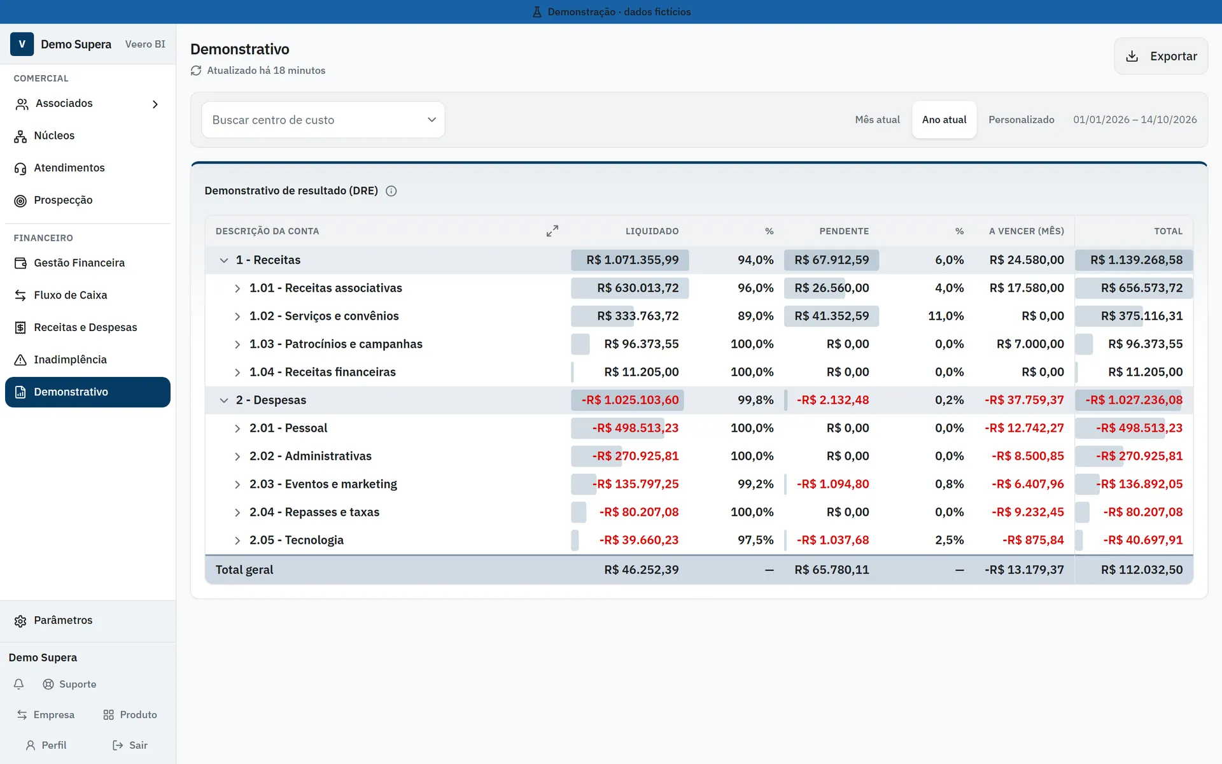Expand 2.05 - Tecnologia row
Viewport: 1222px width, 764px height.
(x=237, y=541)
